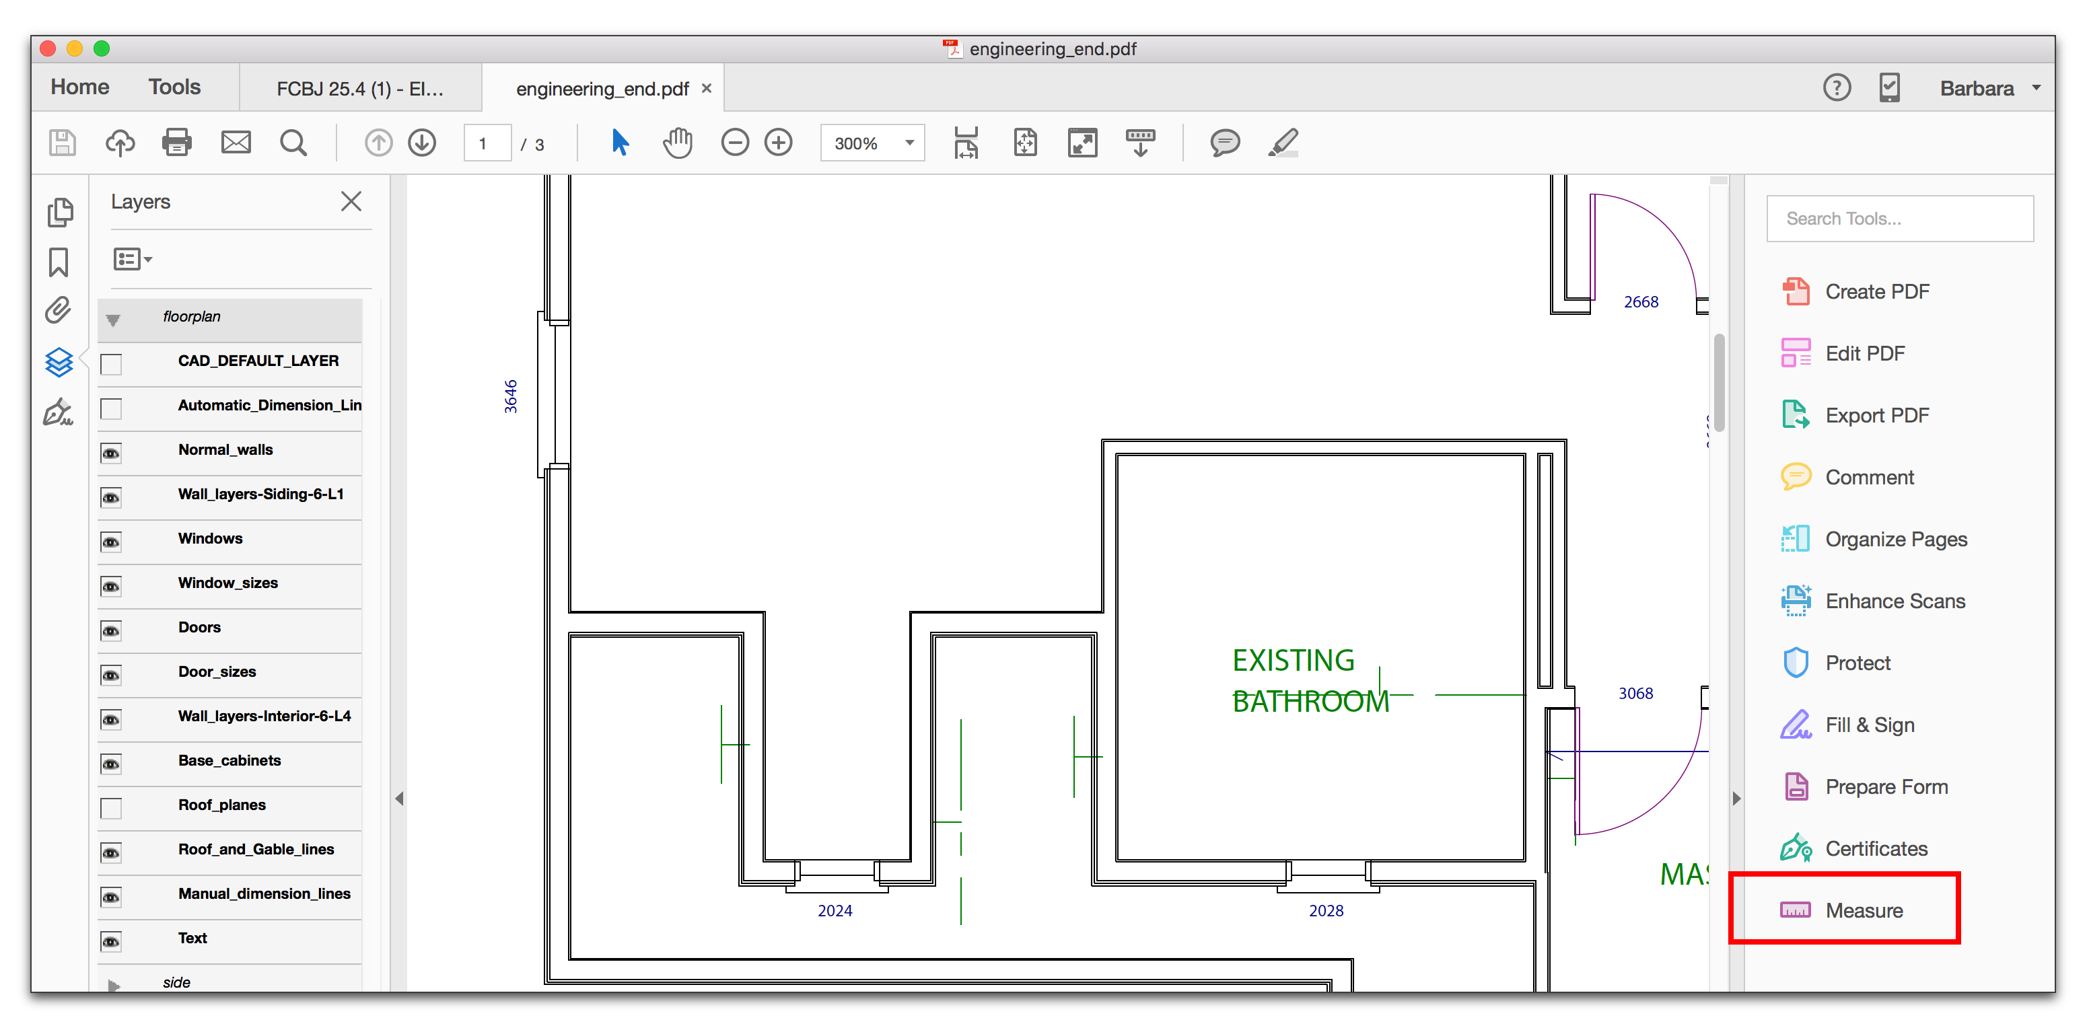Switch to the Home tab
Viewport: 2087px width, 1028px height.
[x=79, y=87]
